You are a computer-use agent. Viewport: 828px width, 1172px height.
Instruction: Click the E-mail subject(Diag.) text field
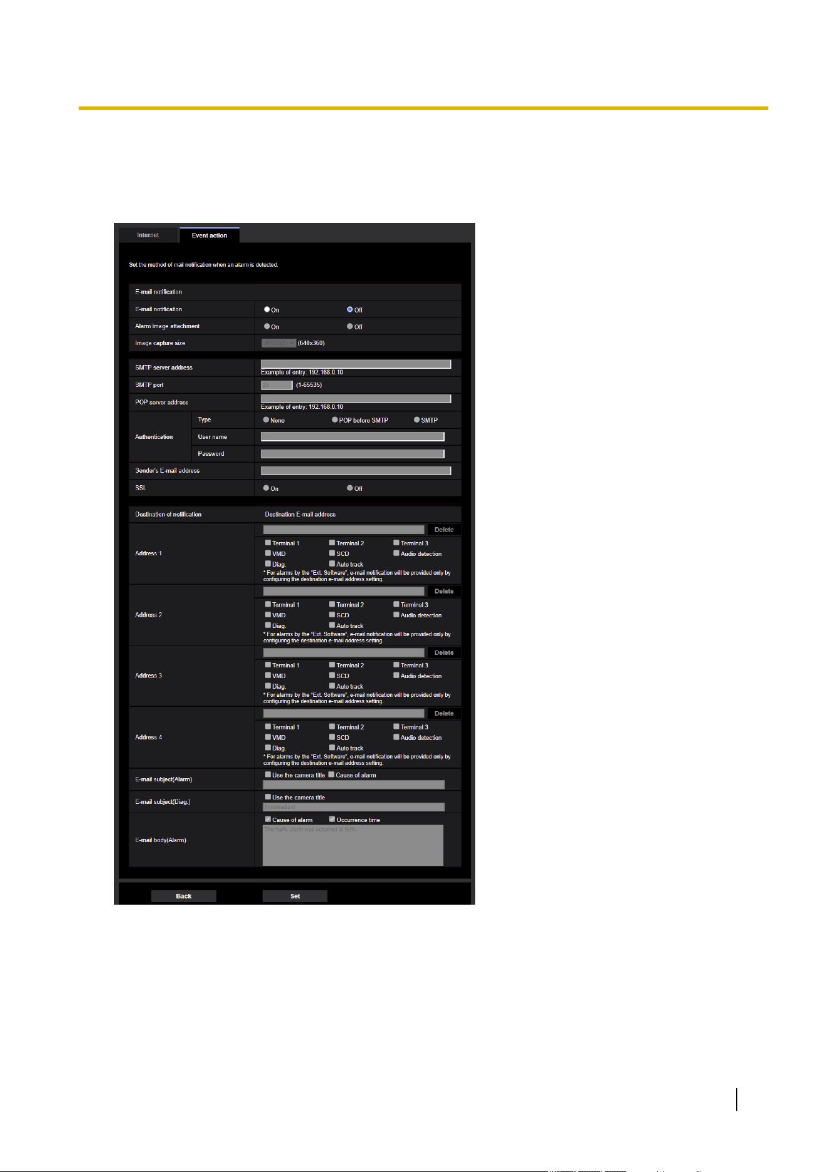(353, 807)
